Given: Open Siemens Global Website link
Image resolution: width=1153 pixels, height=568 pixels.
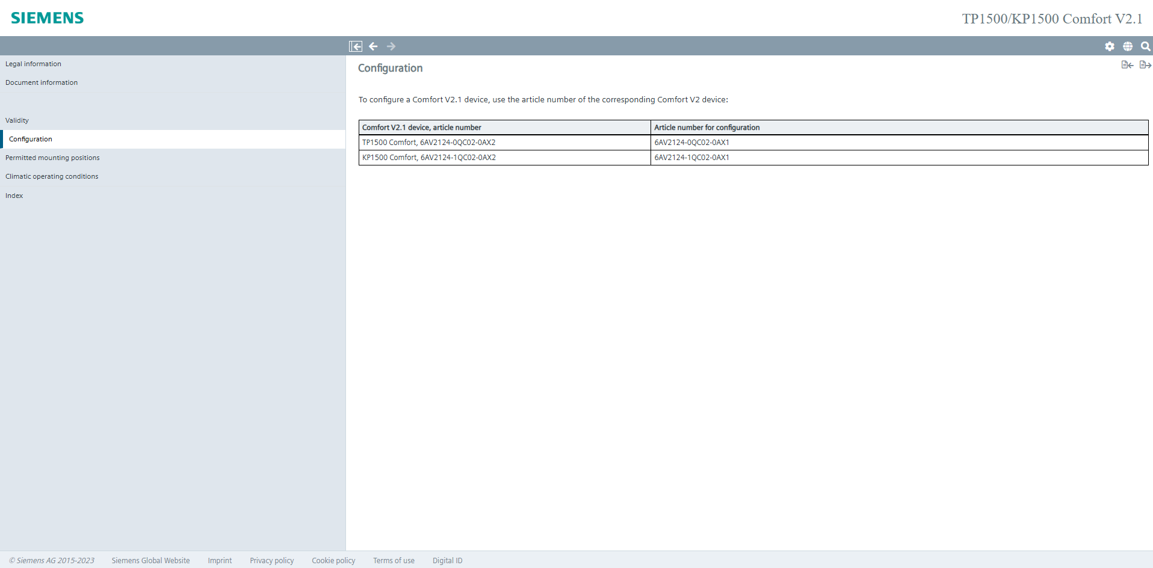Looking at the screenshot, I should coord(150,560).
